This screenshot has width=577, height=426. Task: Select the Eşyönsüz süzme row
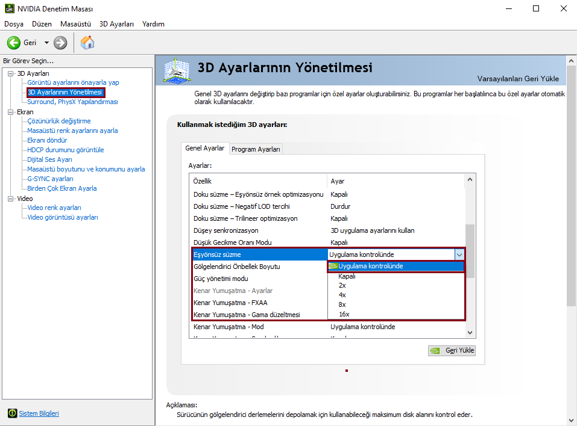pyautogui.click(x=260, y=255)
